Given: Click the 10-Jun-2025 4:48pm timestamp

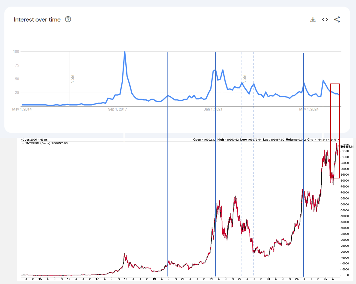Looking at the screenshot, I should (x=34, y=140).
